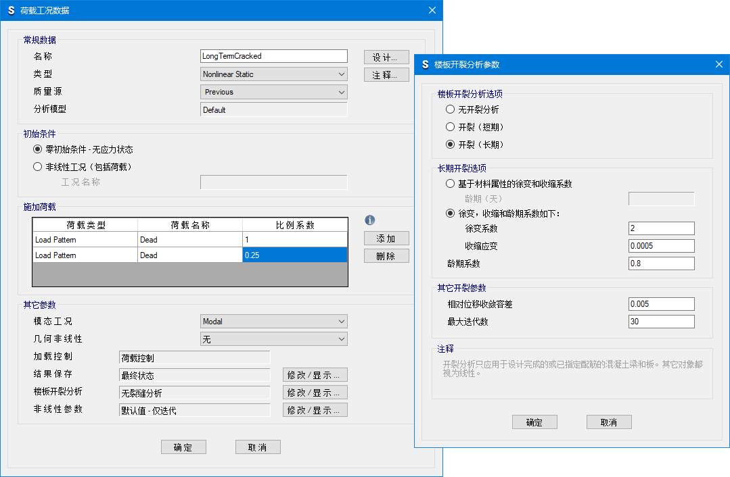Click the 设计... button

(x=386, y=57)
